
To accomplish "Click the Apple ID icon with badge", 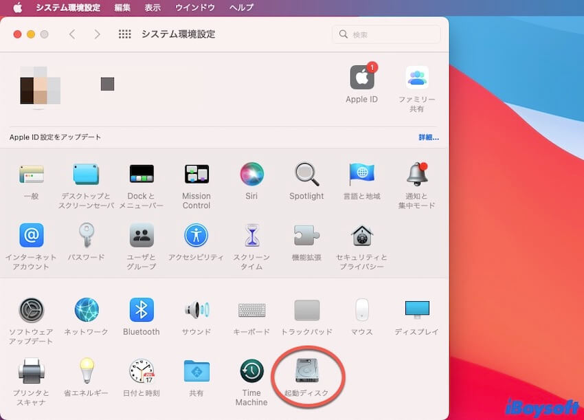I will click(x=361, y=78).
